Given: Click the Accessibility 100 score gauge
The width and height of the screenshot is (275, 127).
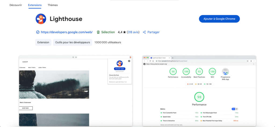Looking at the screenshot, I should point(186,72).
